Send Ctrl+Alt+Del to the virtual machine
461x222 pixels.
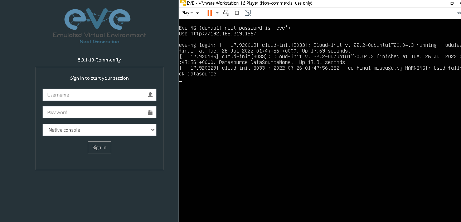226,13
